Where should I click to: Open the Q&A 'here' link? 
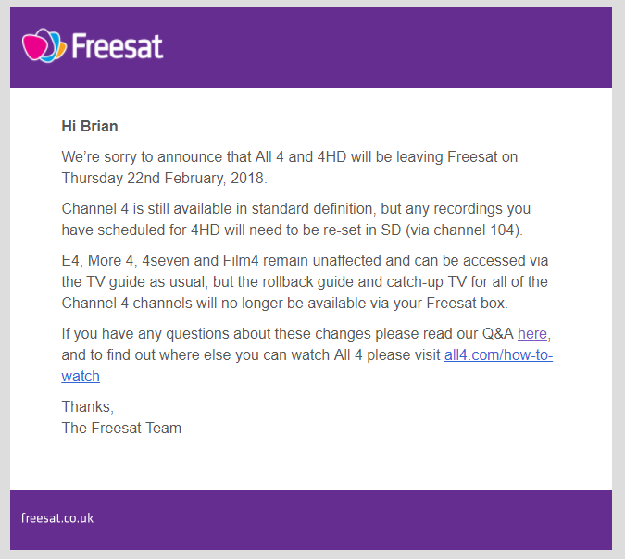532,333
